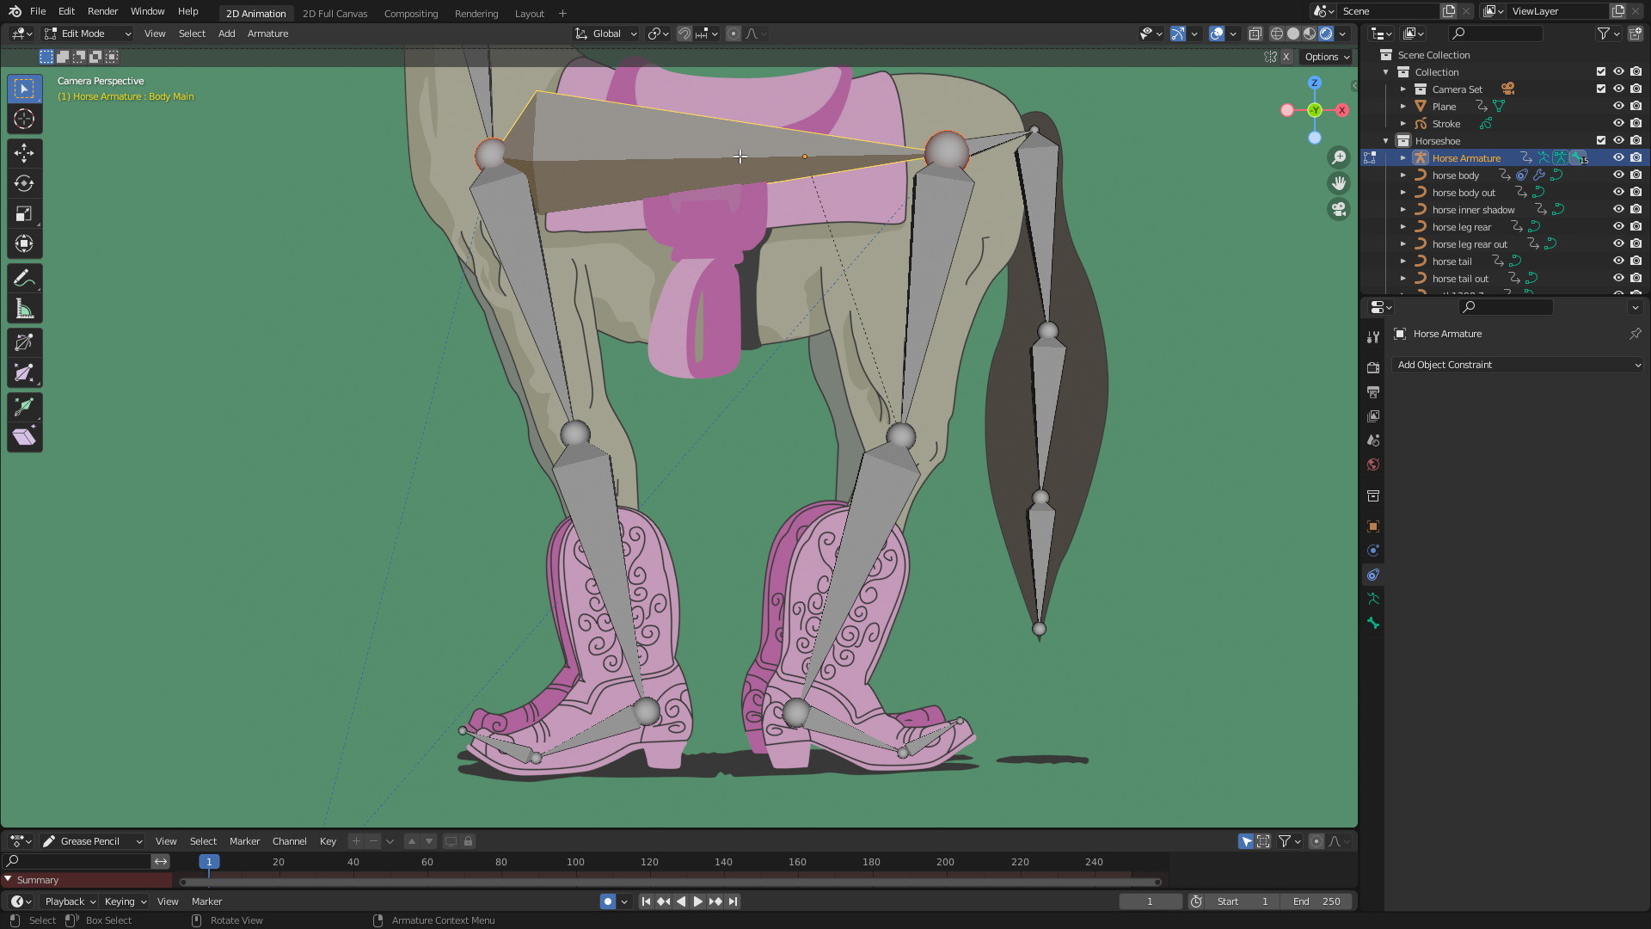
Task: Open the dopesheet Channel menu
Action: pos(289,841)
